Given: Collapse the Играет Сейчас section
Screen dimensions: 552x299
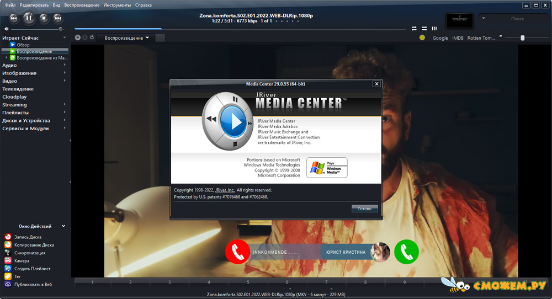Looking at the screenshot, I should 65,38.
